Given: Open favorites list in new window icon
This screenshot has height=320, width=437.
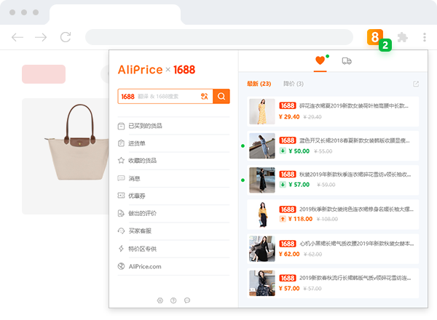Looking at the screenshot, I should [x=416, y=84].
